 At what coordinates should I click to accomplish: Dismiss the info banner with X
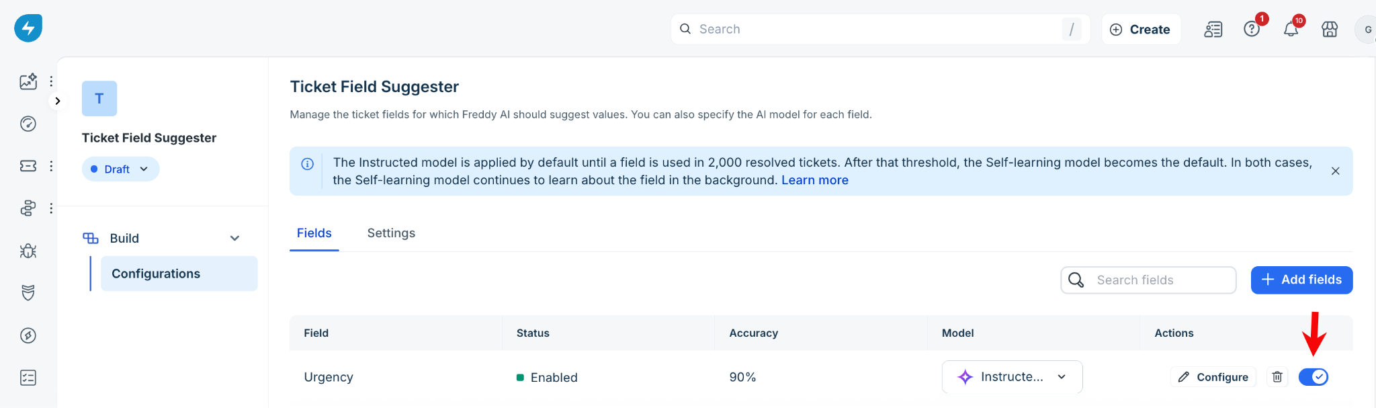(x=1336, y=171)
